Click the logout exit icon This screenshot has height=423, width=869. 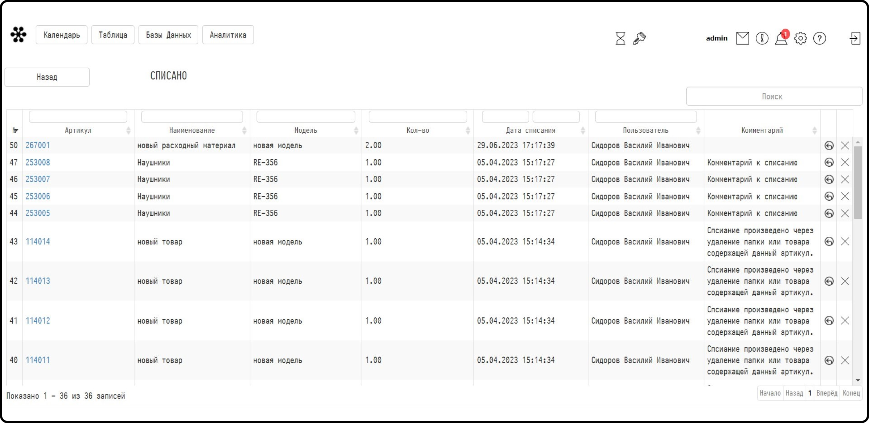[x=855, y=38]
